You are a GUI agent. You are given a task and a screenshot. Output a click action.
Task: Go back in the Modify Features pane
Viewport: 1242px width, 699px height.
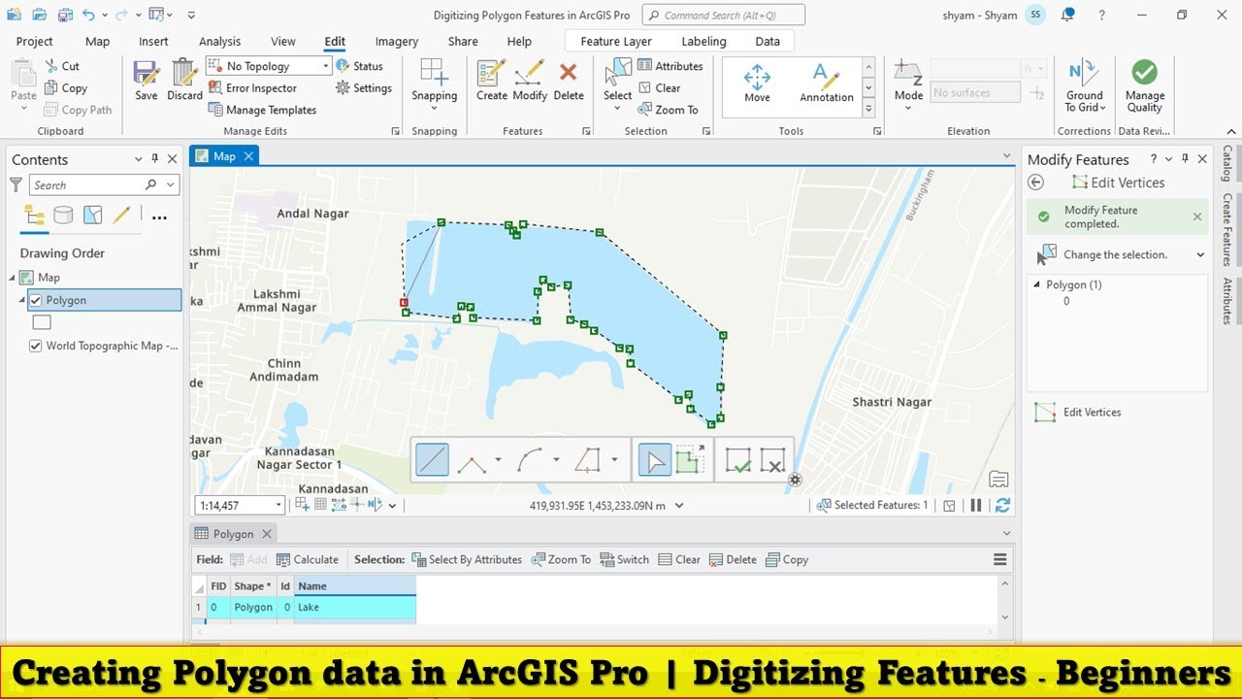click(1035, 183)
